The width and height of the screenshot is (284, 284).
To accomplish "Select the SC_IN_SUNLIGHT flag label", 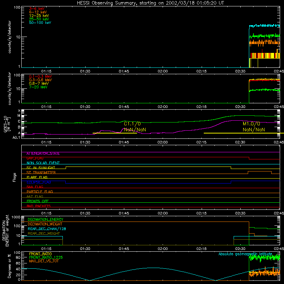I will point(41,168).
